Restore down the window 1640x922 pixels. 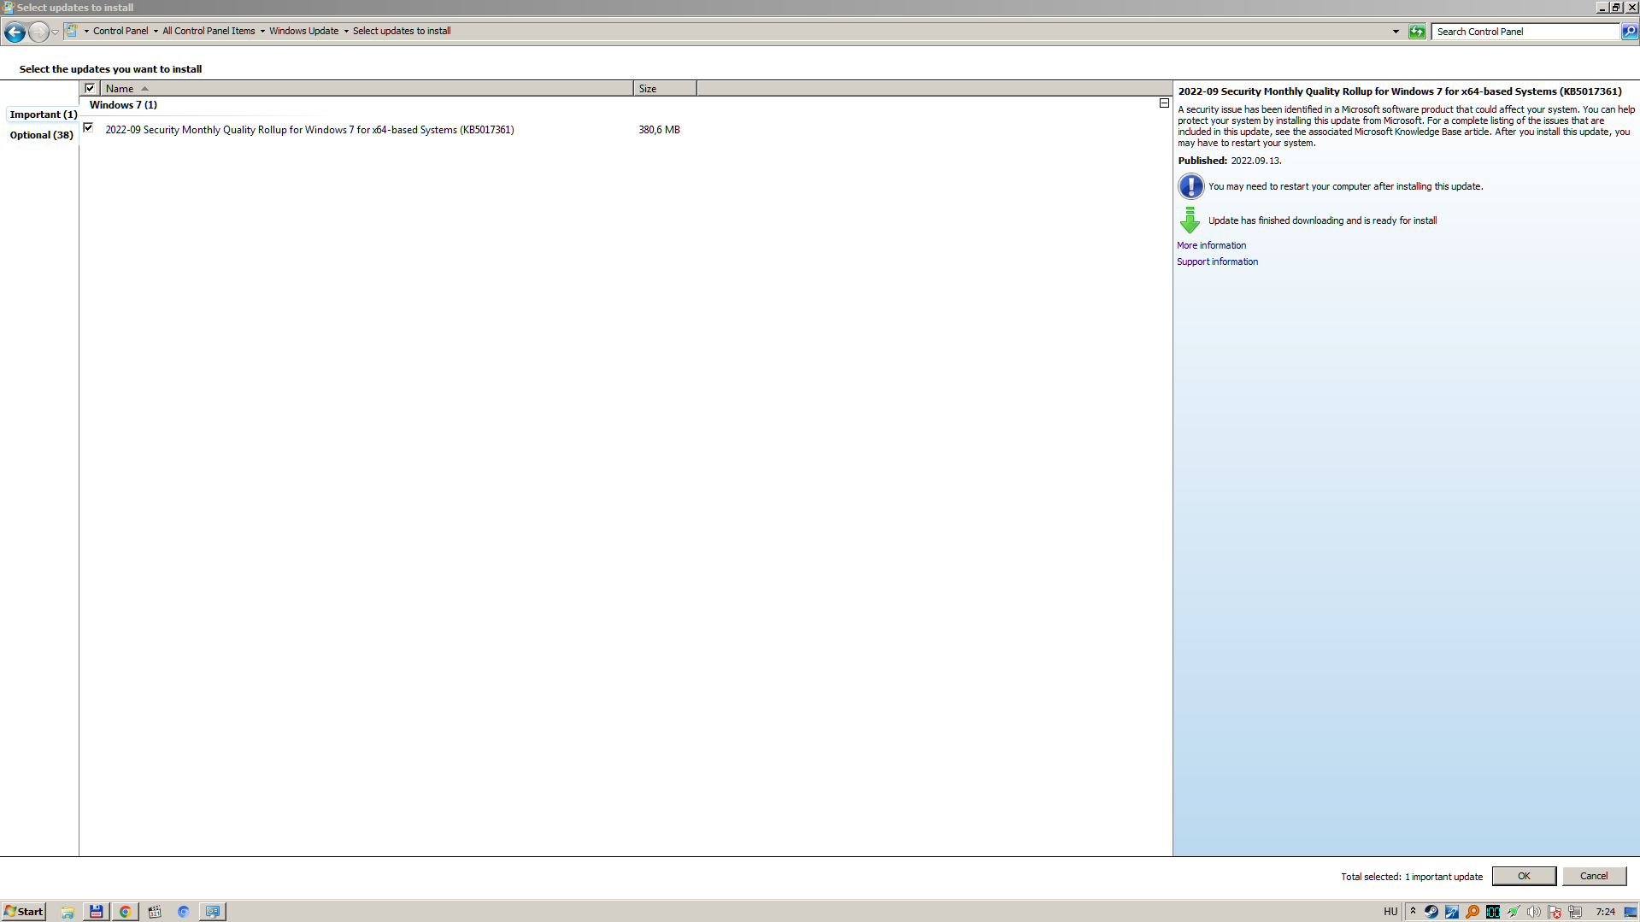pos(1616,8)
